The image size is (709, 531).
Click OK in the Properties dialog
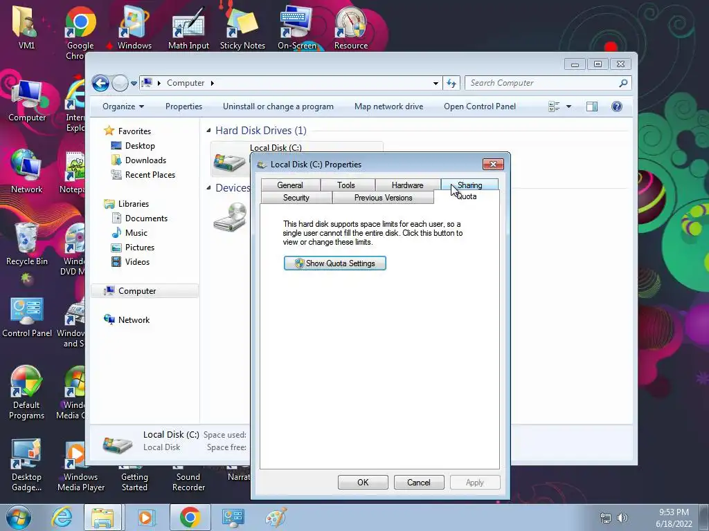[x=363, y=482]
